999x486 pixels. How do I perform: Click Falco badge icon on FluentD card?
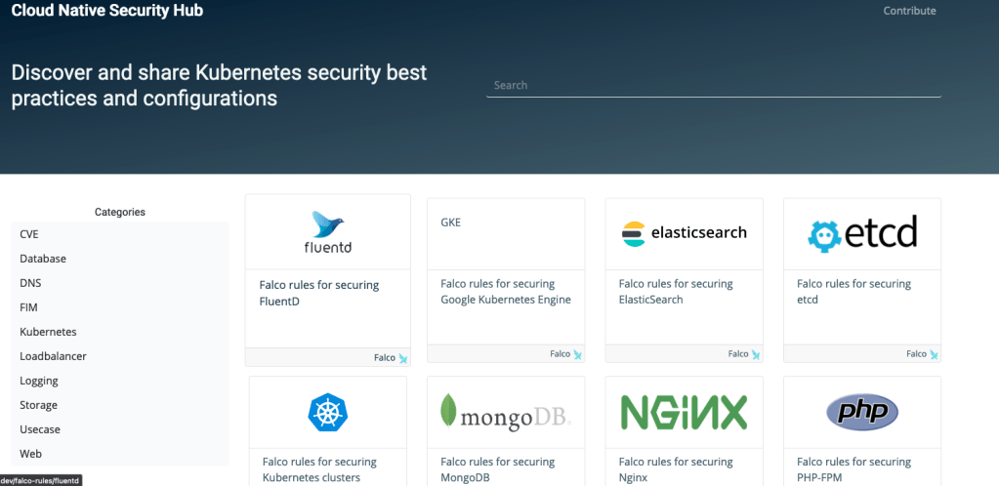[x=402, y=358]
